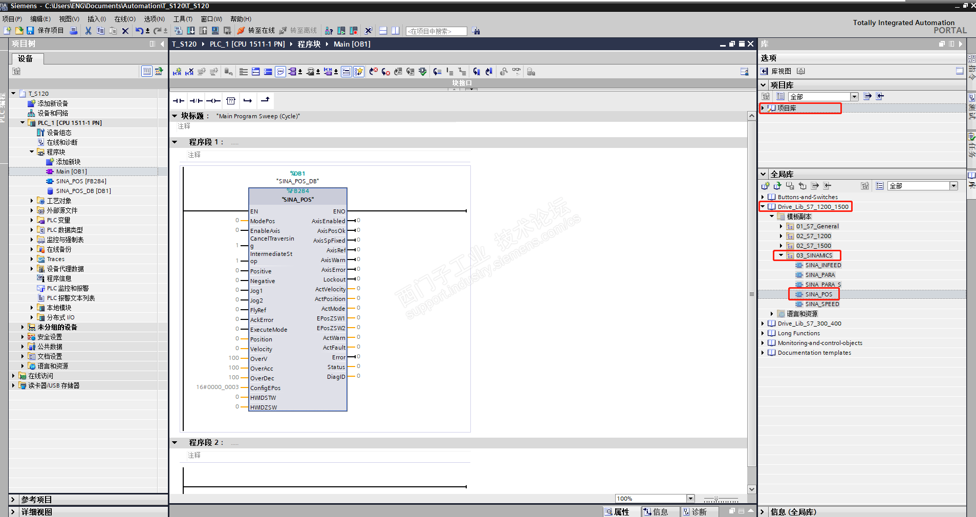Select SINA_SPEED in the global library
This screenshot has width=976, height=517.
click(x=822, y=304)
